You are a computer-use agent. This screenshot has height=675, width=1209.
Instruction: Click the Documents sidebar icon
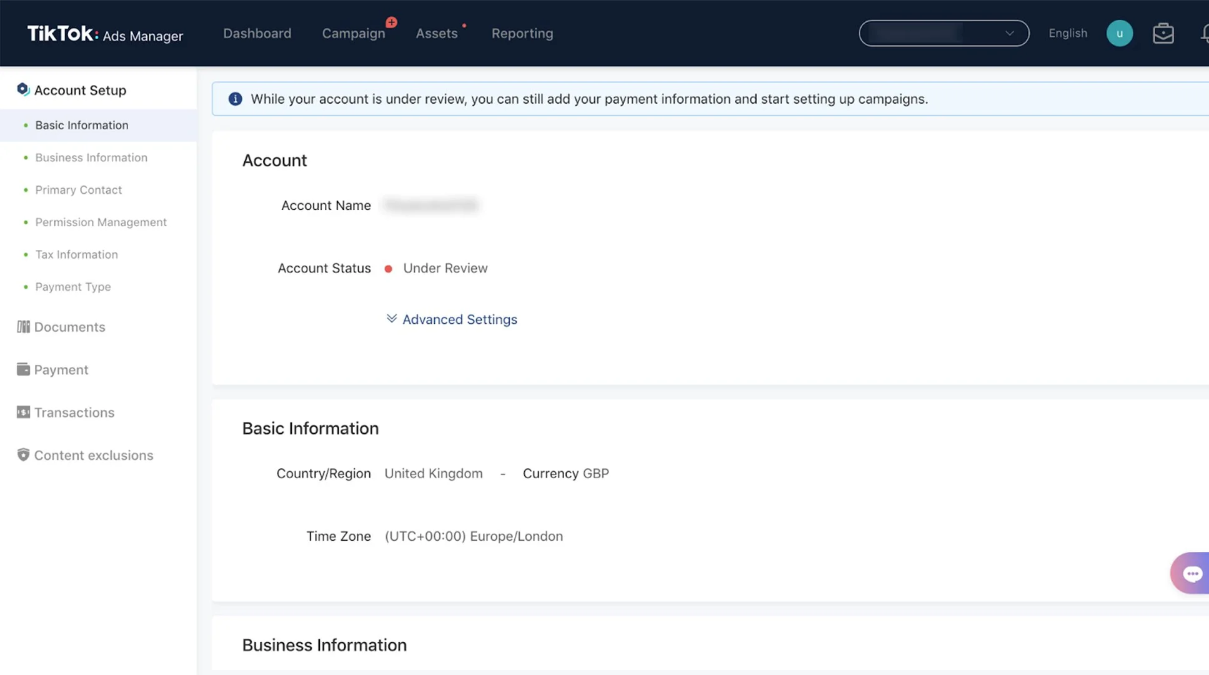click(x=23, y=327)
